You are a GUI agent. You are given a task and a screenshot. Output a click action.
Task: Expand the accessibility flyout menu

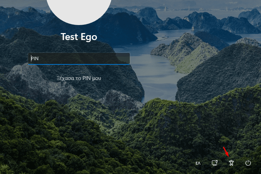point(231,163)
